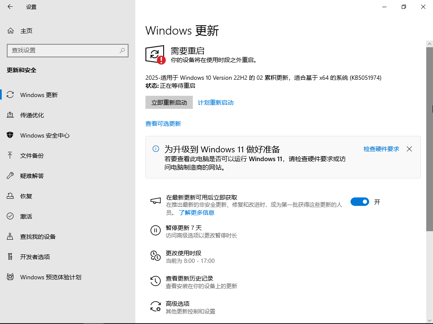Image resolution: width=433 pixels, height=324 pixels.
Task: Click 检查硬件要求 link in Windows 11 banner
Action: pos(381,149)
